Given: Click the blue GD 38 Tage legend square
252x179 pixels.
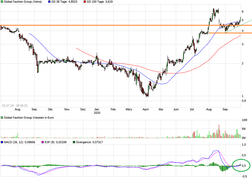Looking at the screenshot, I should (x=49, y=2).
